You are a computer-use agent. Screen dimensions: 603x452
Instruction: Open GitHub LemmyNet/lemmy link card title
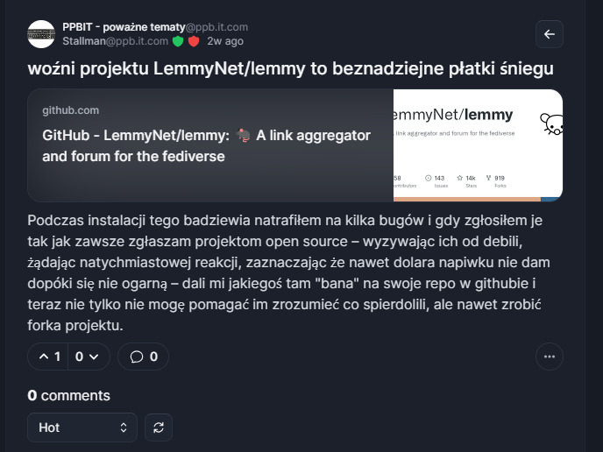[207, 145]
